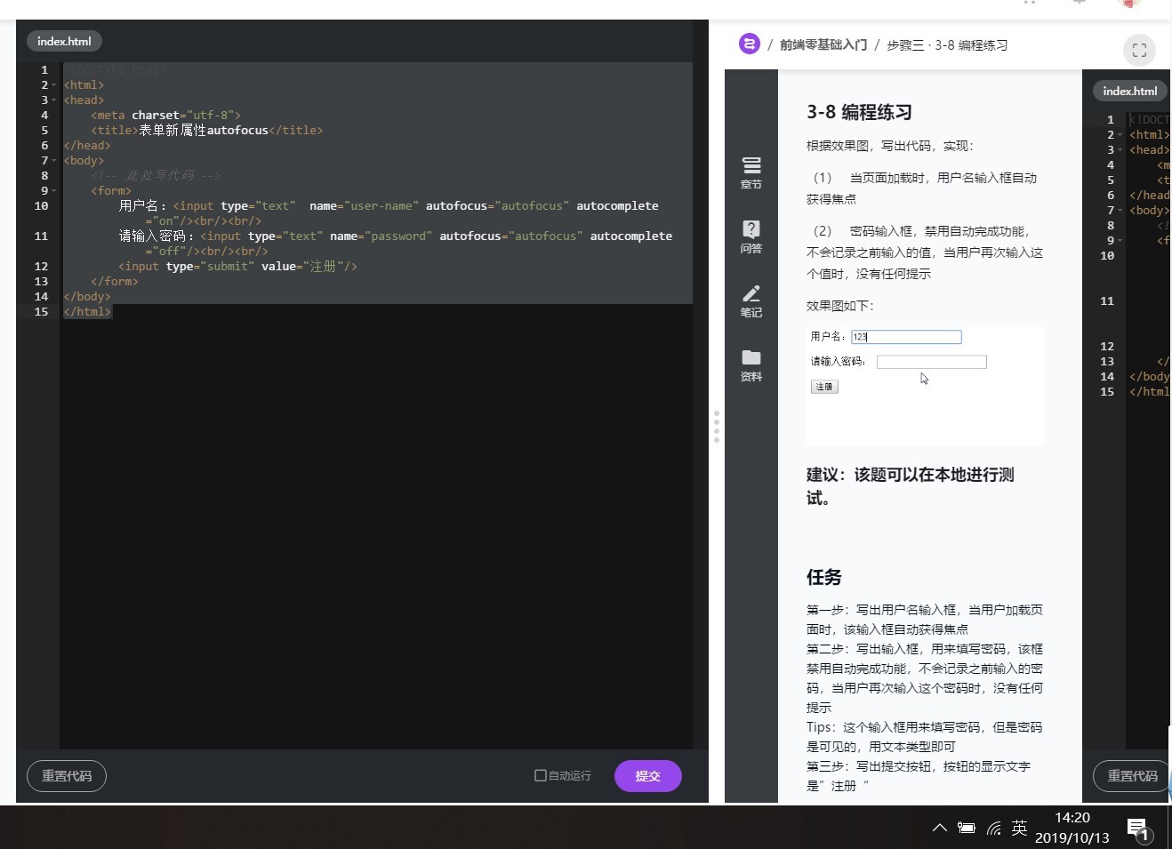Select the index.html tab in right editor
This screenshot has height=849, width=1172.
pyautogui.click(x=1129, y=91)
